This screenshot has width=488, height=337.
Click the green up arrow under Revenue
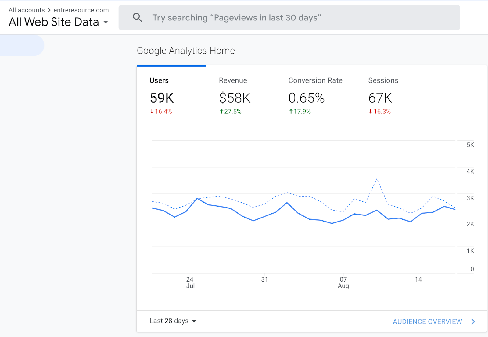click(221, 112)
